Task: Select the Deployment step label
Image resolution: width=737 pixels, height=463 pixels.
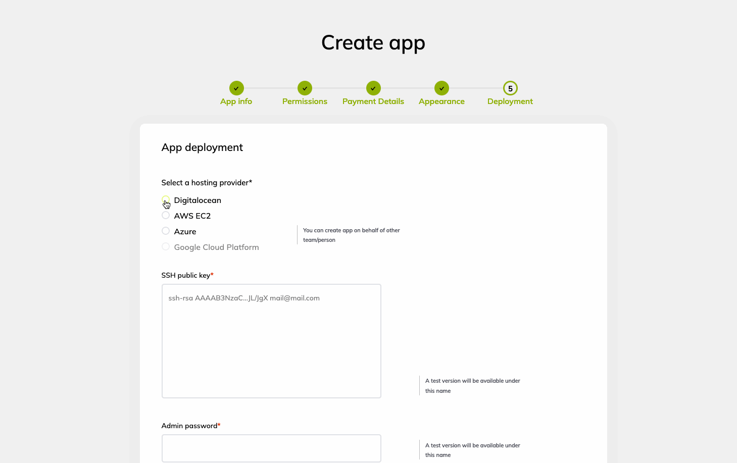Action: point(510,101)
